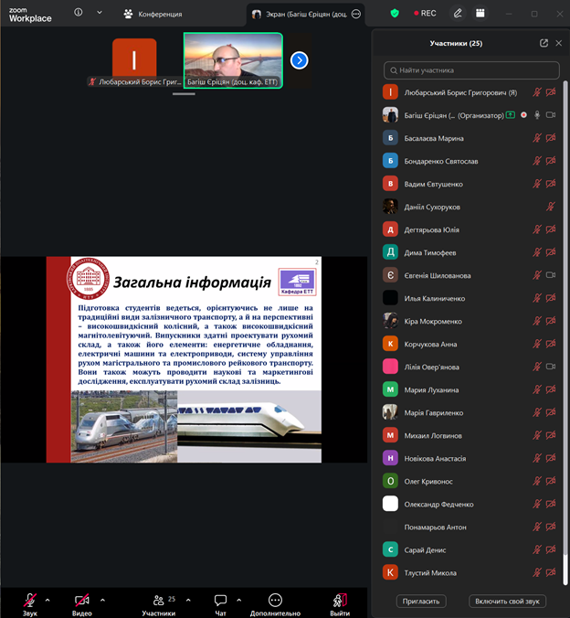Leave the meeting via Выйти icon

(x=340, y=600)
